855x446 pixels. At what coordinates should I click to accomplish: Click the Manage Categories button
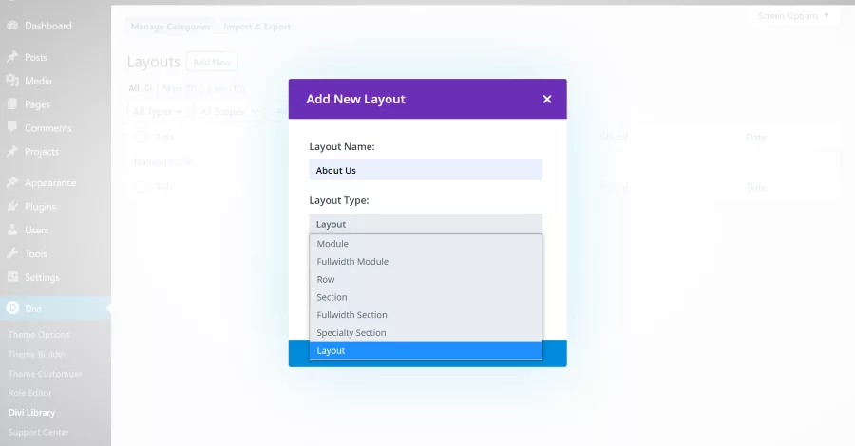pyautogui.click(x=170, y=27)
